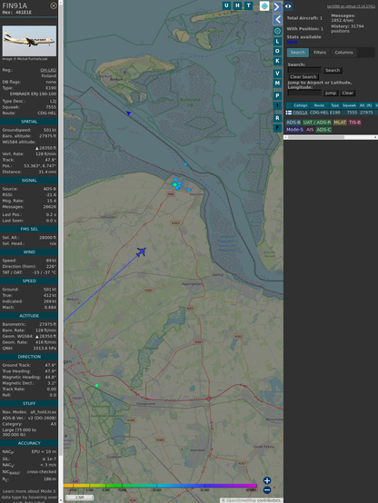Click the U map button
378x503 pixels.
227,5
